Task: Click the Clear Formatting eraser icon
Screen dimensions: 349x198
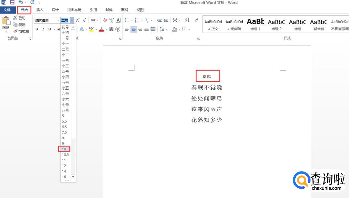Action: (x=105, y=20)
